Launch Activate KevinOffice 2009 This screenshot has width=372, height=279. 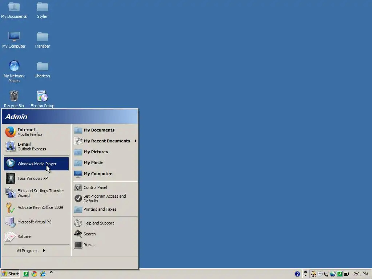pos(36,207)
